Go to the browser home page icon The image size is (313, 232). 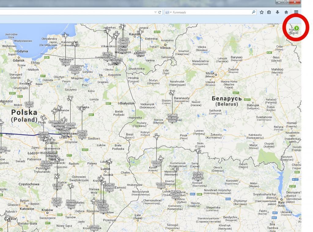point(286,12)
